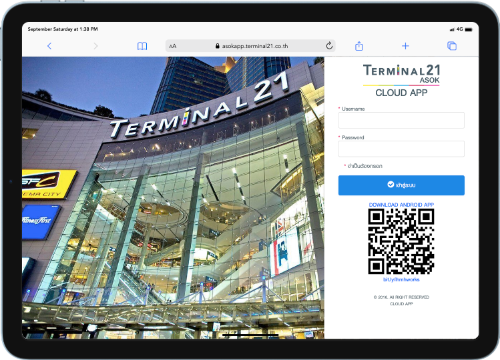
Task: Focus the Username input field
Action: [401, 120]
